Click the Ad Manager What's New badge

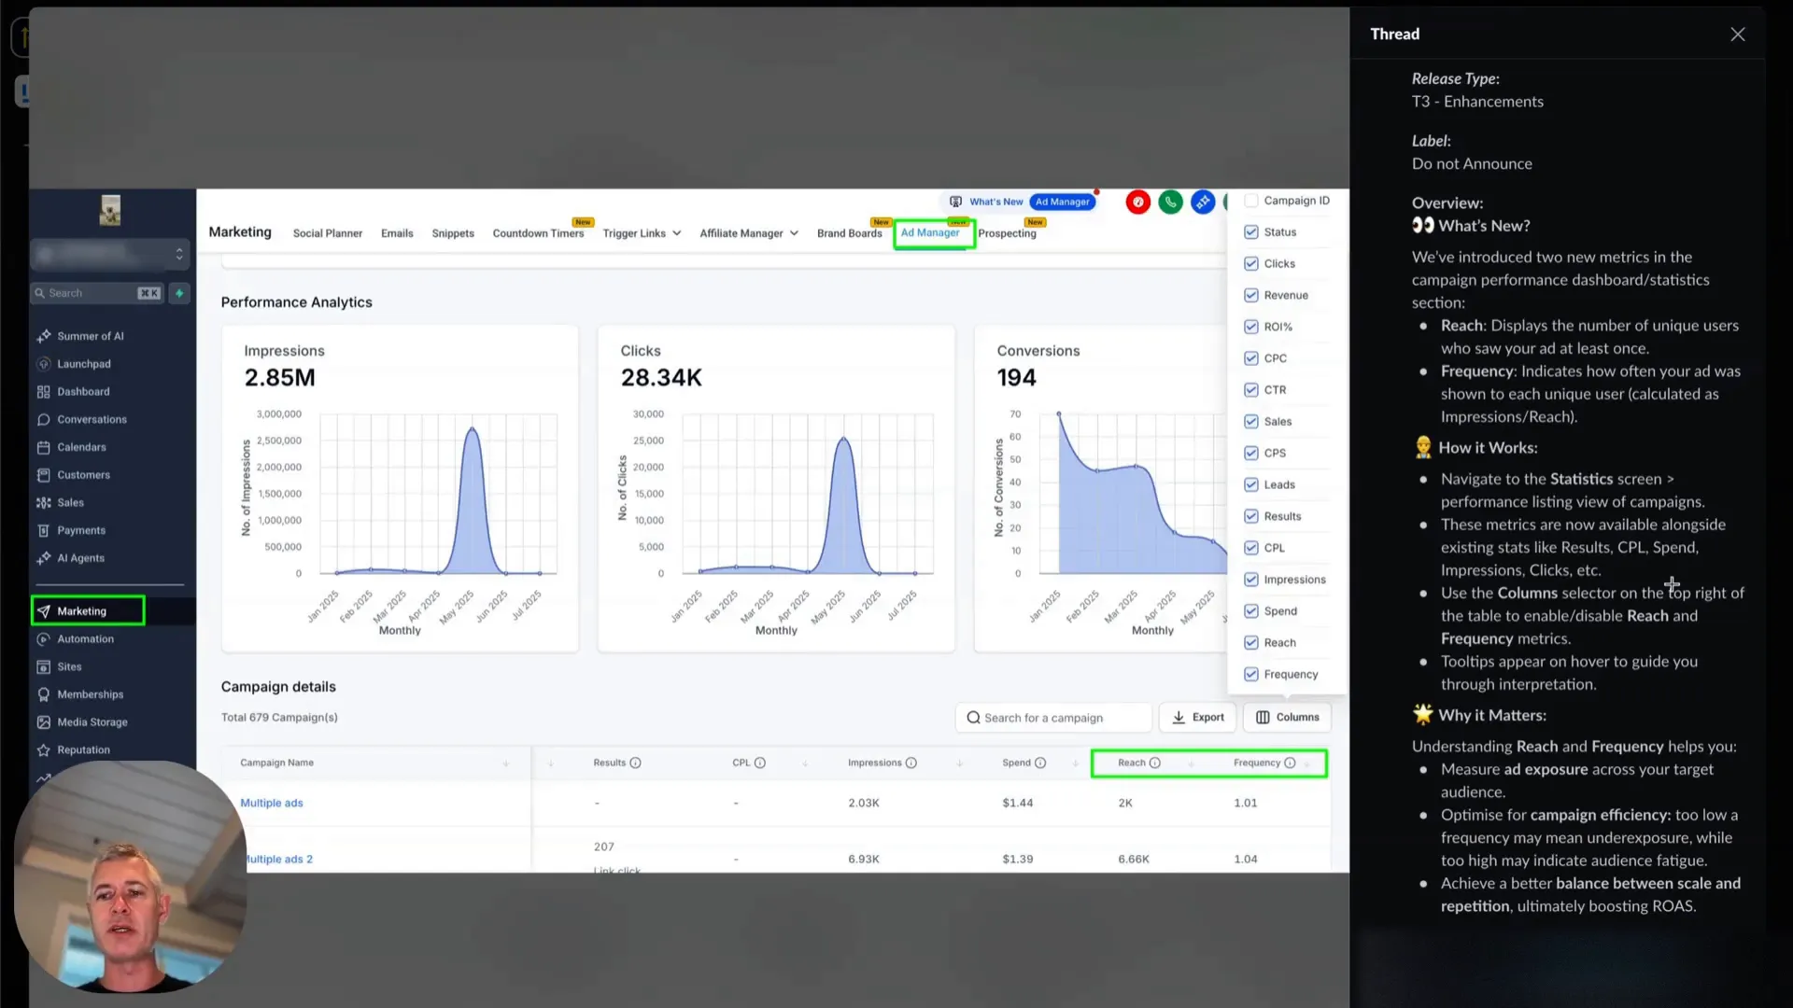[x=1063, y=202]
